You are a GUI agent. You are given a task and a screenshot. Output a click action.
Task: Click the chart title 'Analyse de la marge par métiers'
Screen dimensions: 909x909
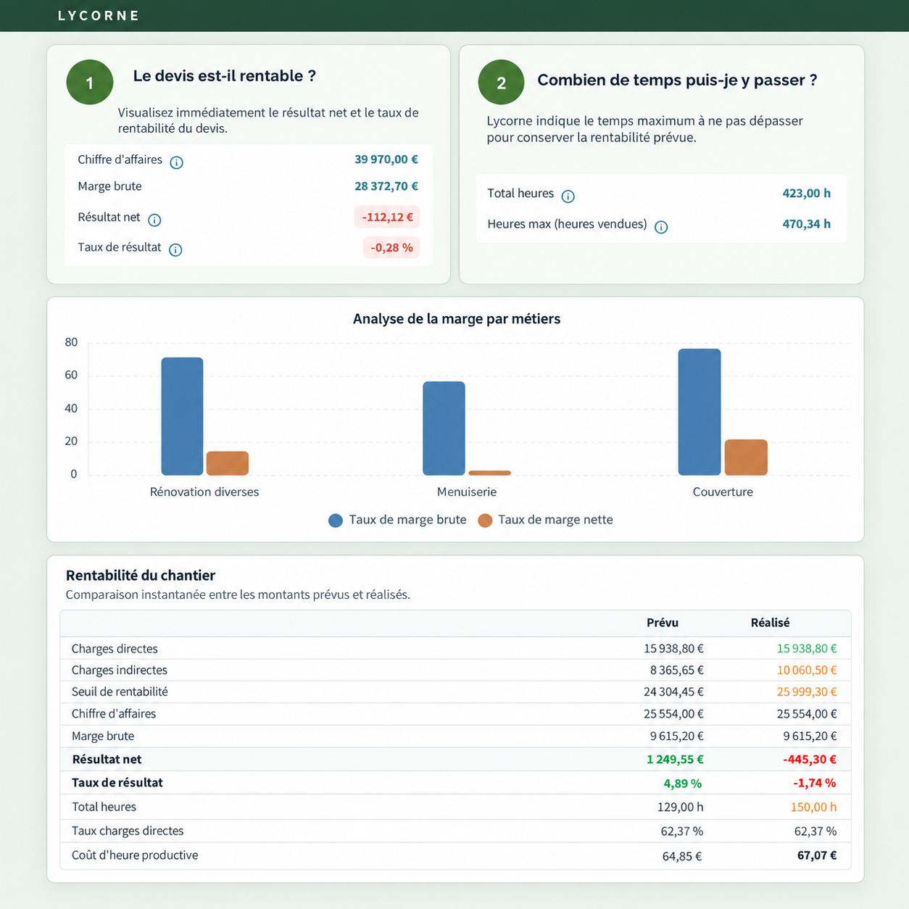pos(457,319)
